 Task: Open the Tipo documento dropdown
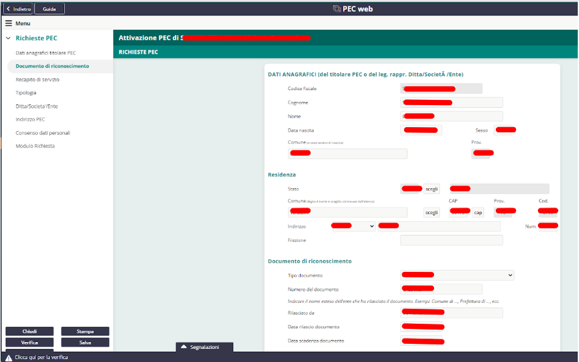[x=457, y=275]
